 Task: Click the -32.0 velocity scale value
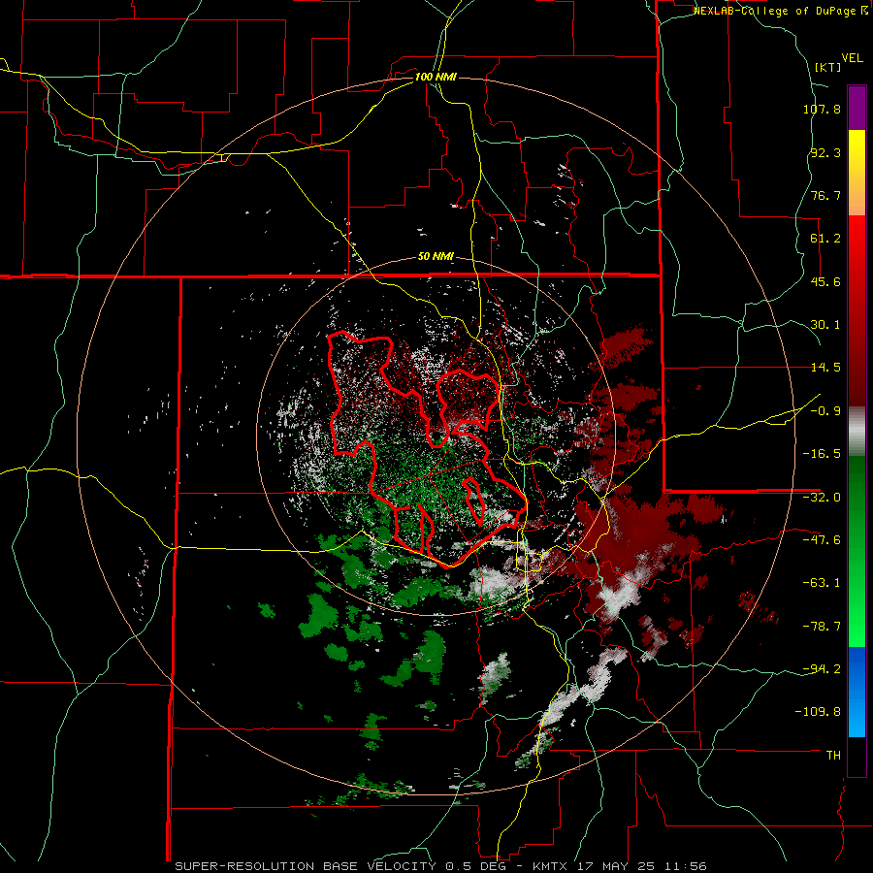pos(822,498)
